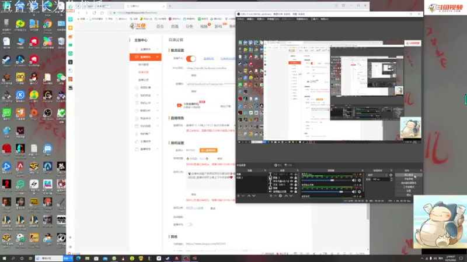Image resolution: width=467 pixels, height=262 pixels.
Task: Mute the second audio mixer channel
Action: 354,192
